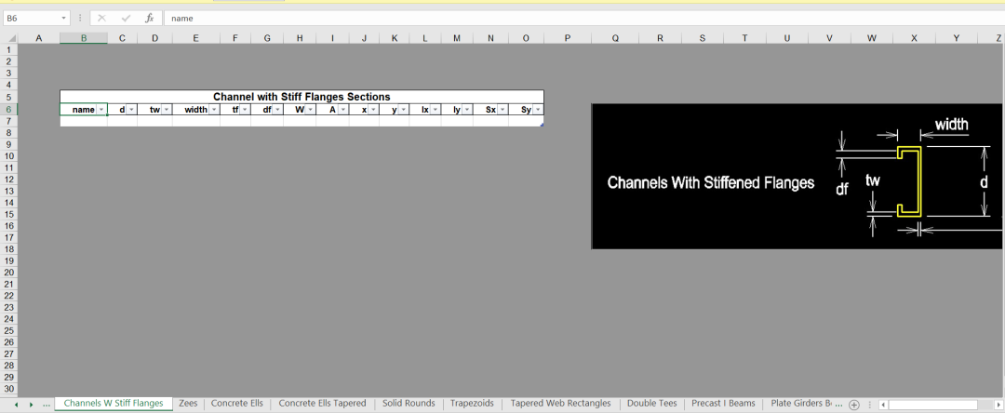Open filter dropdown for tw column
This screenshot has width=1005, height=413.
click(167, 110)
